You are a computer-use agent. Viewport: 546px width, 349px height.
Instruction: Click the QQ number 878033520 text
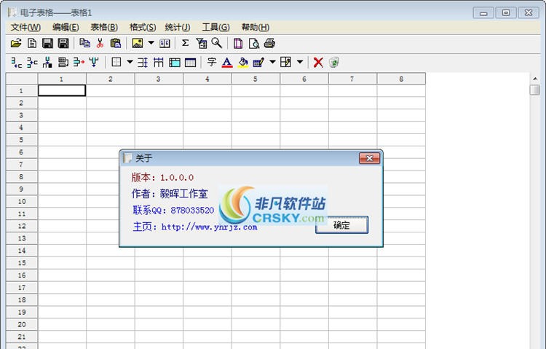(x=192, y=211)
